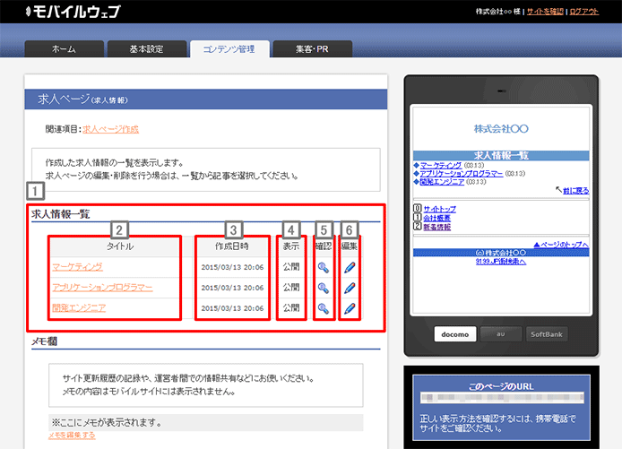Open the 求人ページ作成 related link

tap(111, 129)
